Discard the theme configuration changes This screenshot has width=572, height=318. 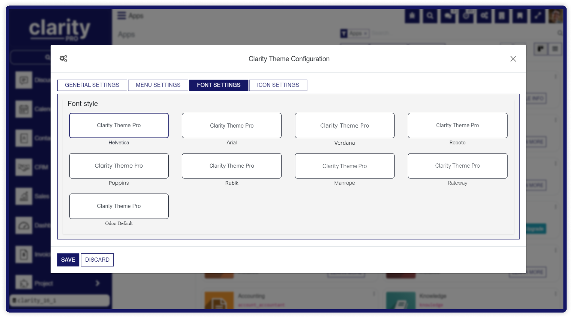click(97, 260)
